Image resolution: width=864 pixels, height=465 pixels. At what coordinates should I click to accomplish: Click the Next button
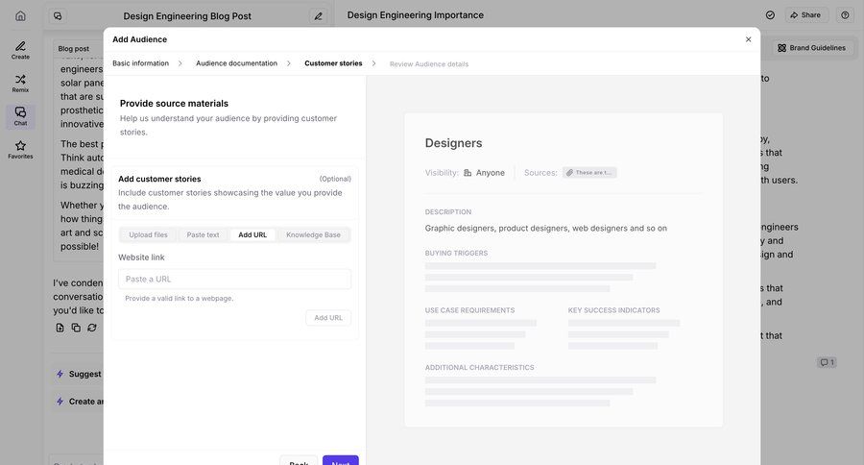click(341, 461)
